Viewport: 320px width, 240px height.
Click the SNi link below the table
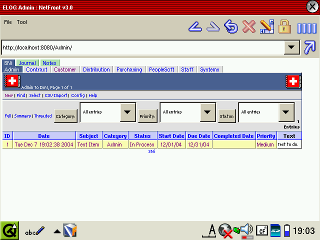(x=151, y=151)
